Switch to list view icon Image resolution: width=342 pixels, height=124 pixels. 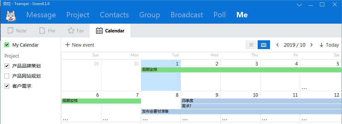coord(251,45)
